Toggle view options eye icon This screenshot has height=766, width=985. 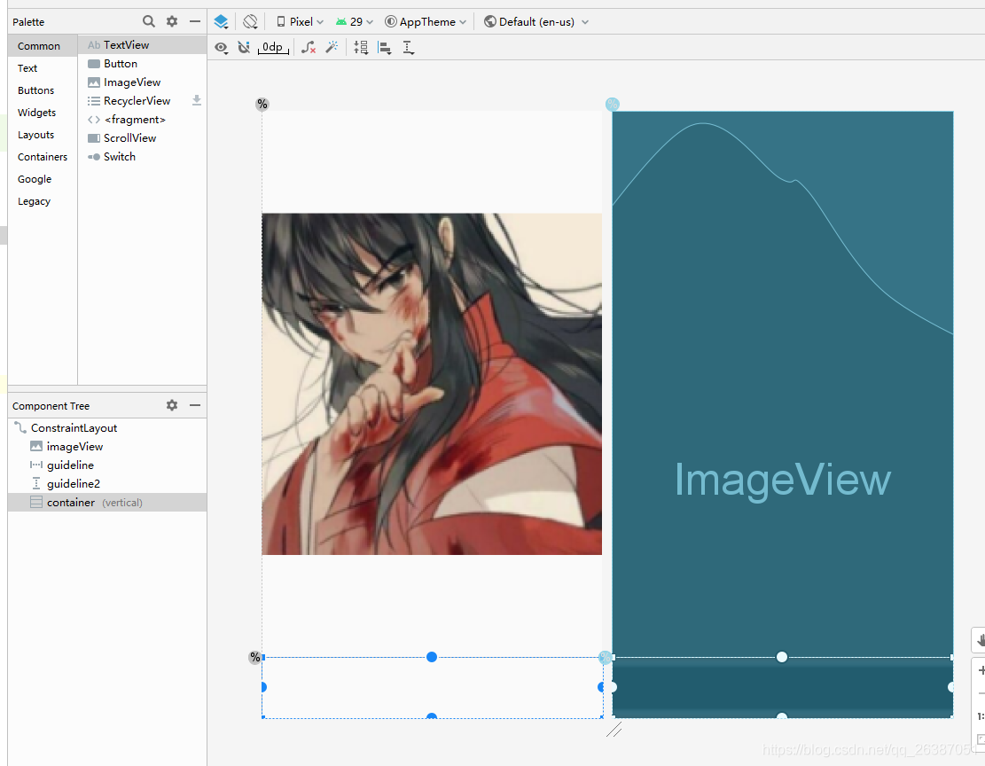click(221, 48)
